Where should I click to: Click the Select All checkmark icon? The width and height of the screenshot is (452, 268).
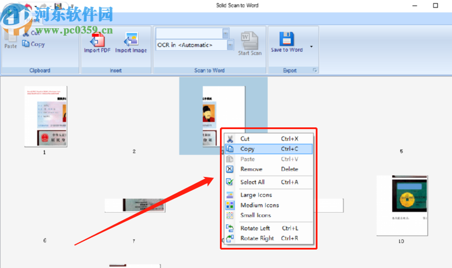point(230,182)
